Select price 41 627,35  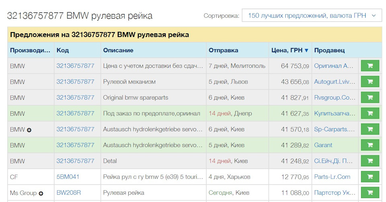pyautogui.click(x=295, y=113)
